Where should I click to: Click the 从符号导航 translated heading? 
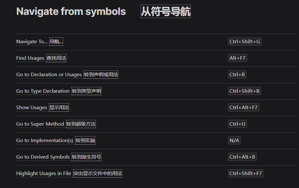[x=166, y=11]
